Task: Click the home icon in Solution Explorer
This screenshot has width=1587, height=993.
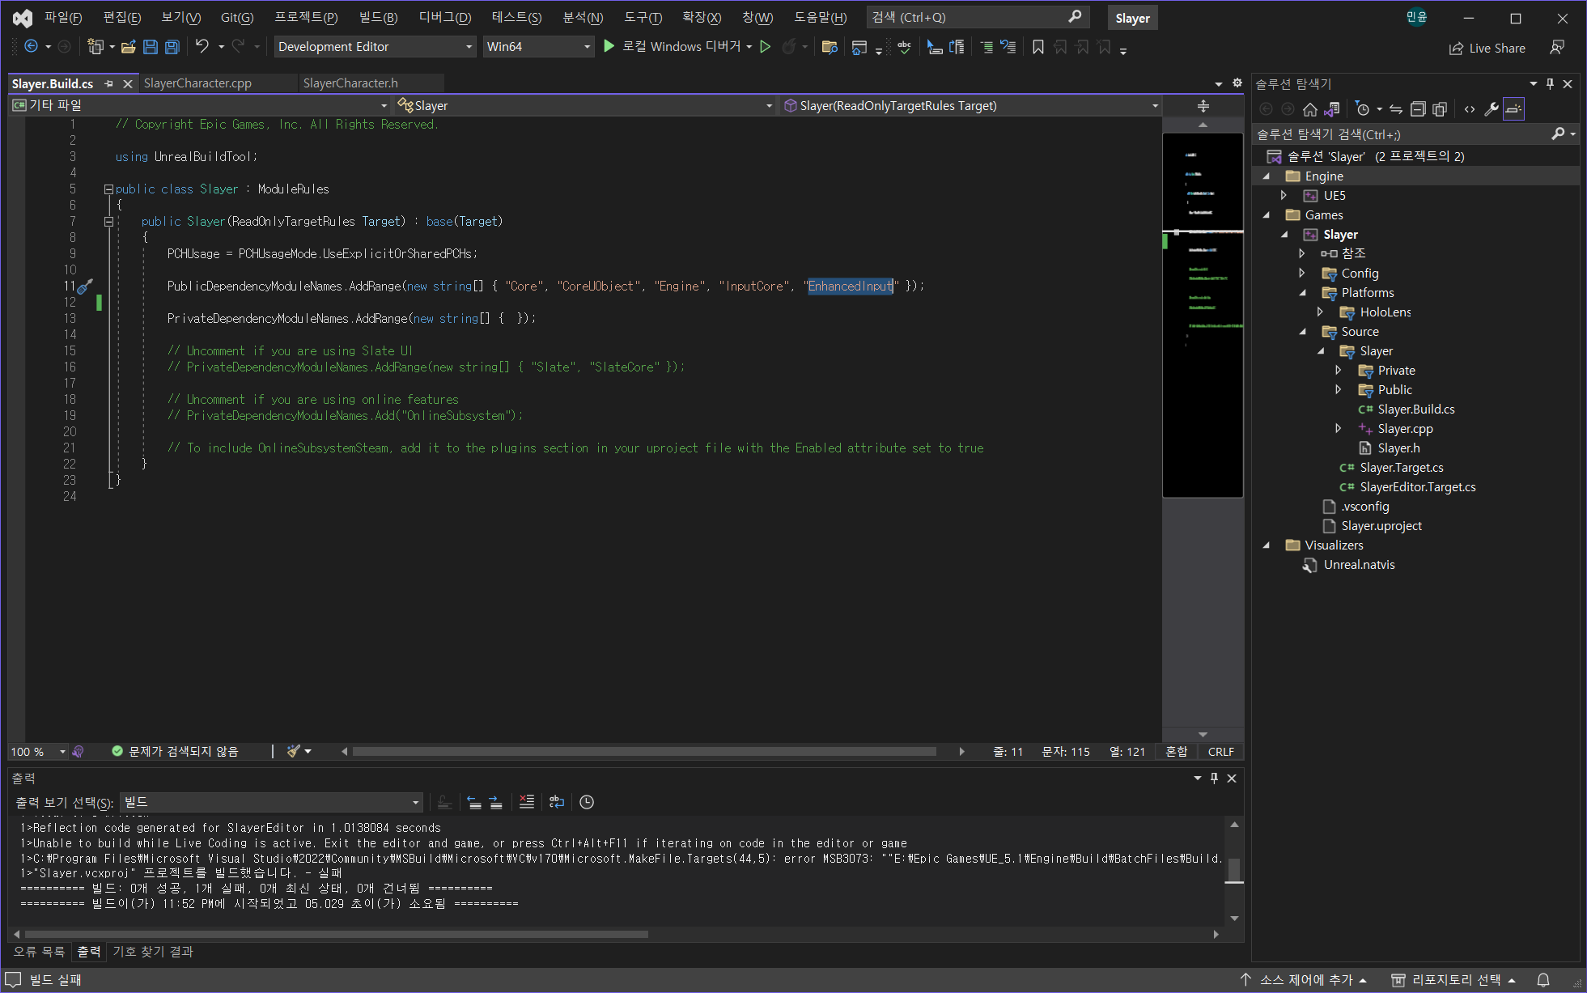Action: pyautogui.click(x=1309, y=109)
